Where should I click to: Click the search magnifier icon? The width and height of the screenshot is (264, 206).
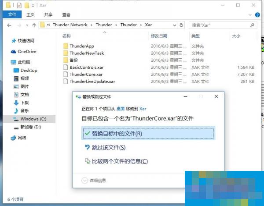252,25
